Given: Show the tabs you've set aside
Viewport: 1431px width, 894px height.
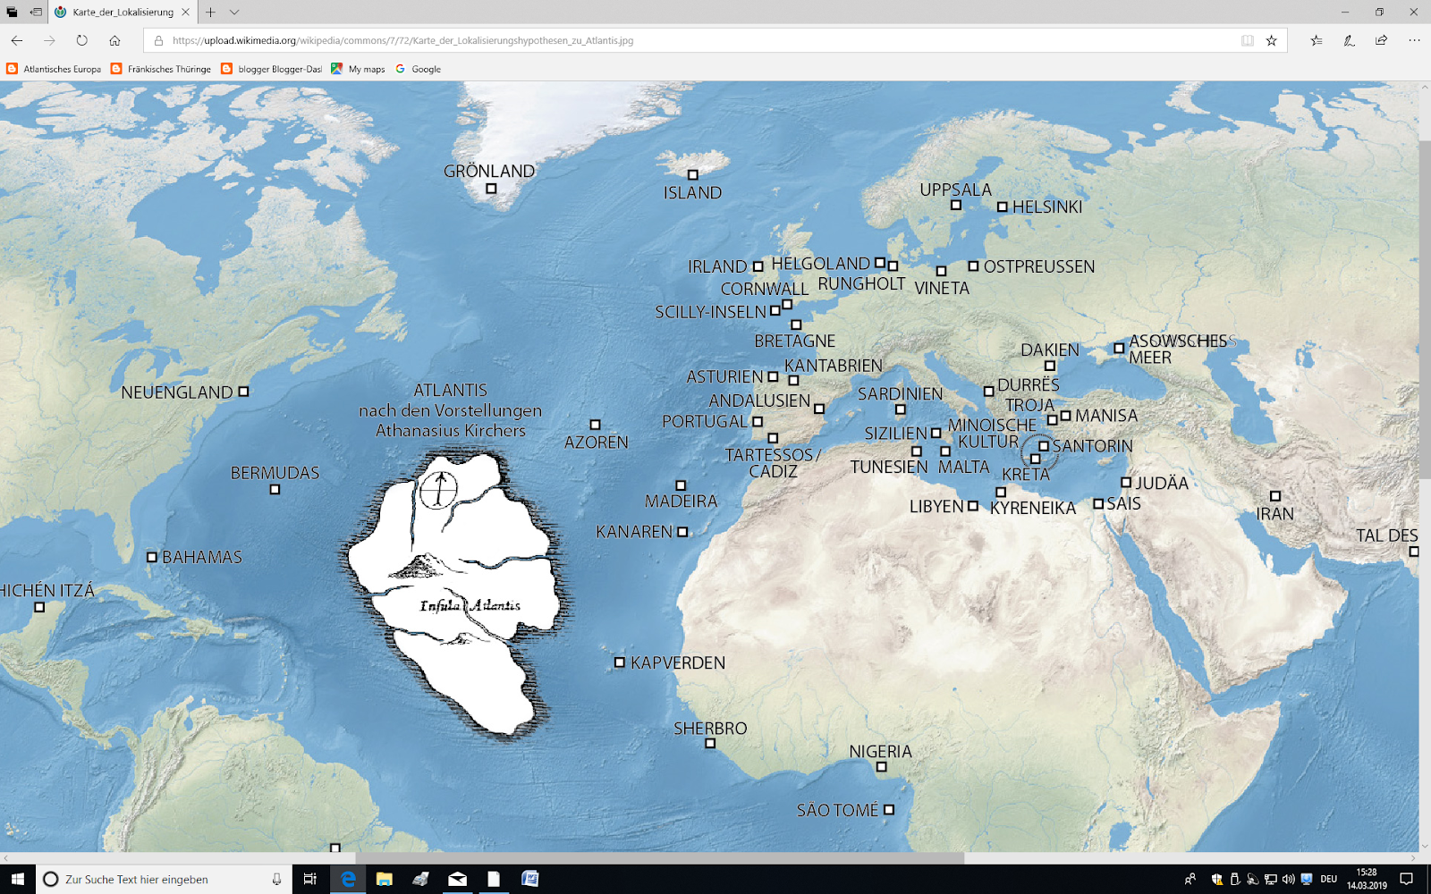Looking at the screenshot, I should (x=12, y=13).
